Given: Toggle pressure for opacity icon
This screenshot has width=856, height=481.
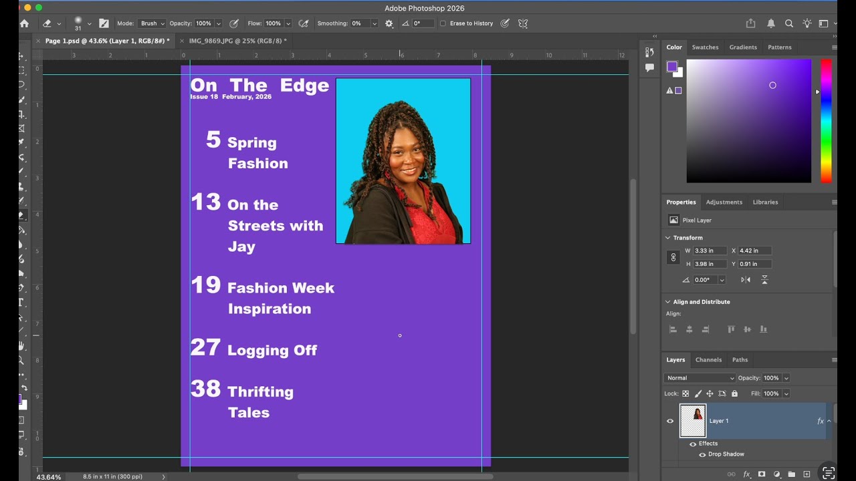Looking at the screenshot, I should tap(234, 23).
